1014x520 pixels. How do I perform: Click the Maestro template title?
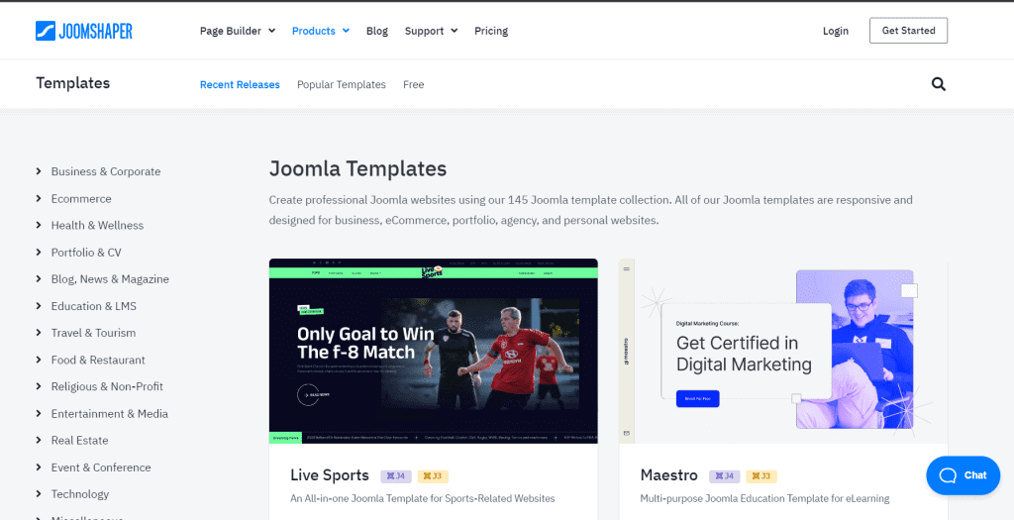click(x=668, y=475)
